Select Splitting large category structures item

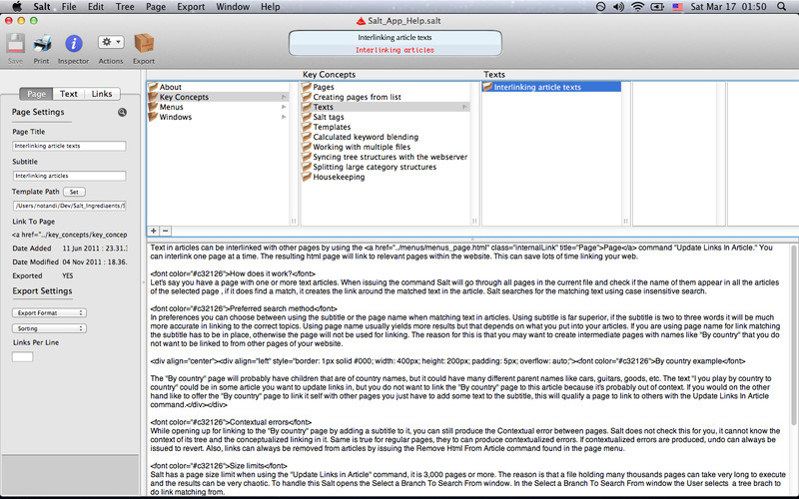click(375, 167)
